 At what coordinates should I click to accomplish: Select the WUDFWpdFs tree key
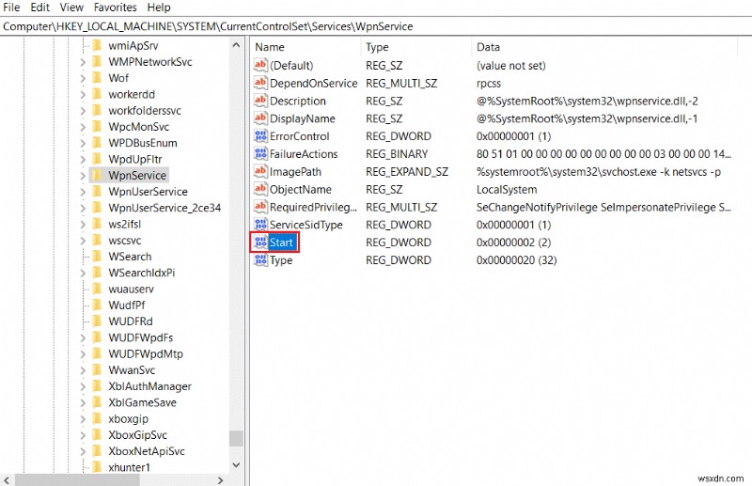[x=140, y=337]
